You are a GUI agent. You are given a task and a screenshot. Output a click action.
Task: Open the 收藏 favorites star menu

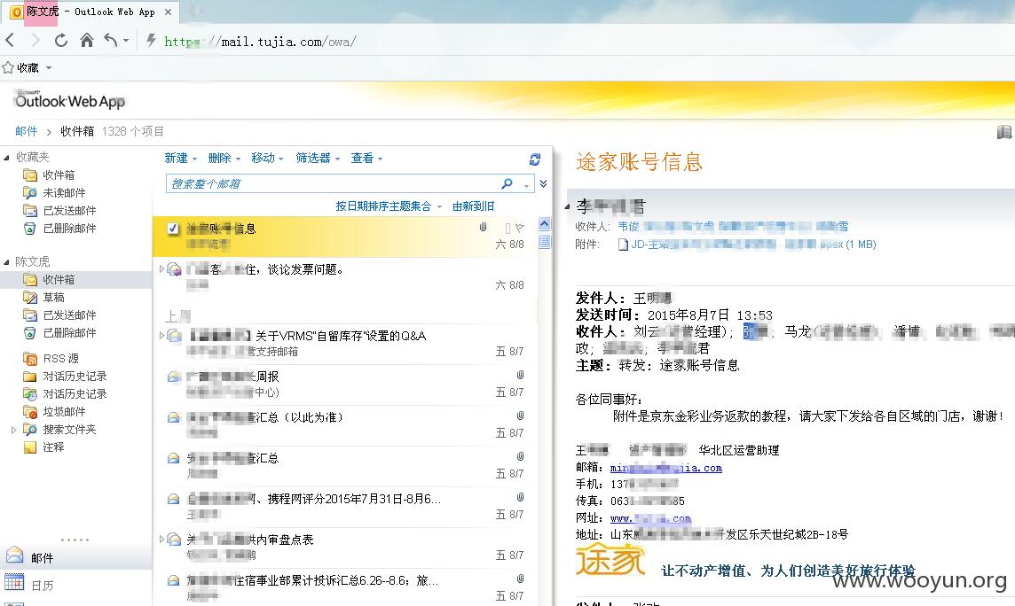[x=27, y=68]
